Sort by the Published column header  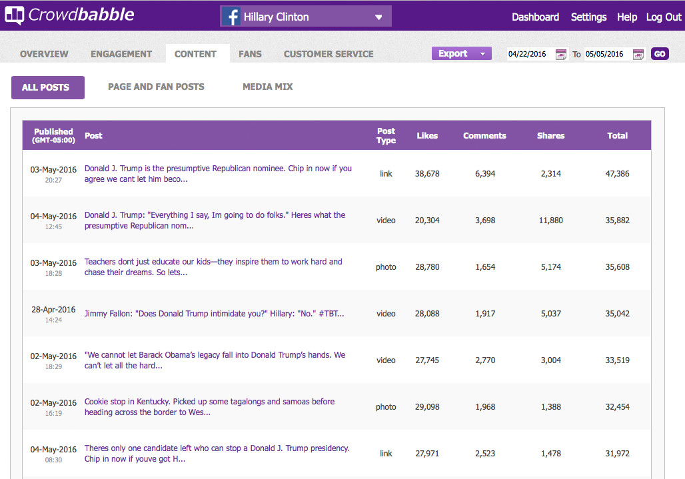tap(53, 135)
